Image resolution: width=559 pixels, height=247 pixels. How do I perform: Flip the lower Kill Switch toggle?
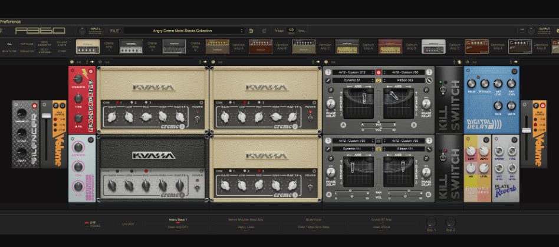click(x=443, y=157)
